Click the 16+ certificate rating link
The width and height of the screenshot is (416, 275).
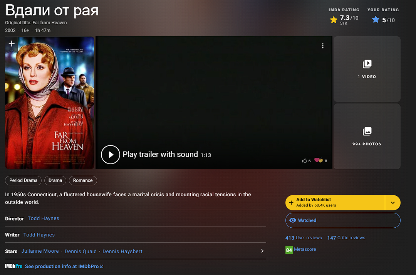click(x=25, y=30)
